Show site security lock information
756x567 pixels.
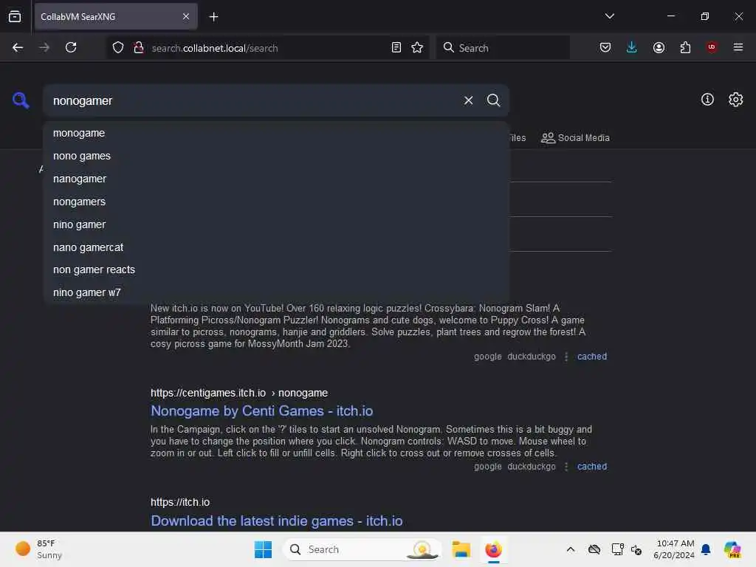139,47
